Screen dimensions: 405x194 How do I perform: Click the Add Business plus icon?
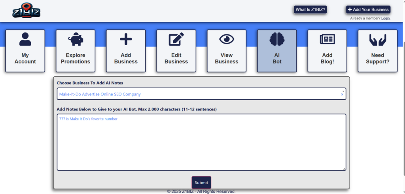(126, 39)
